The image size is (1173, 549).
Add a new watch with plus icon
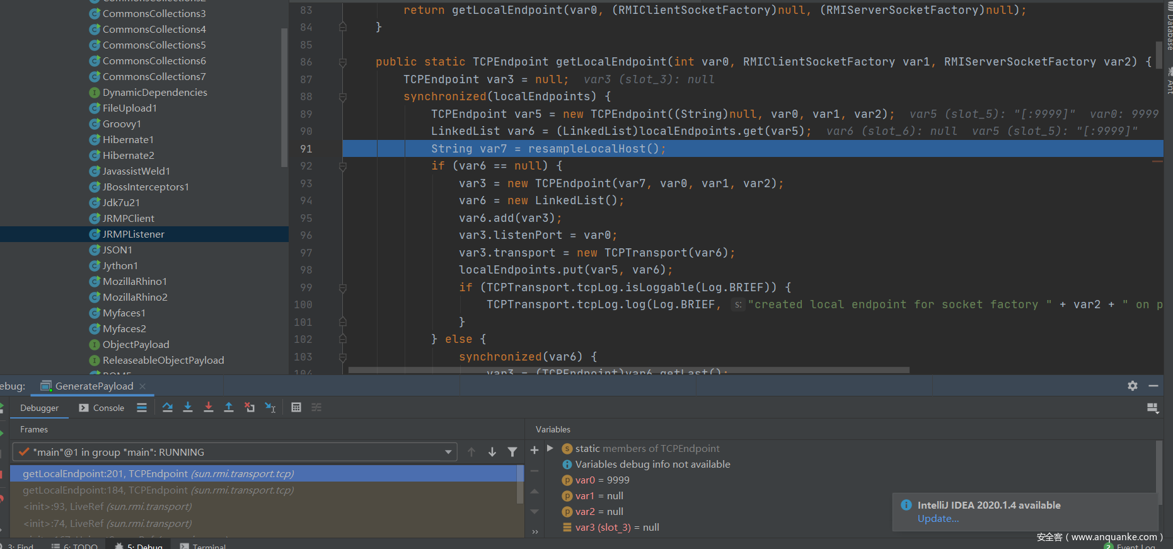click(534, 450)
